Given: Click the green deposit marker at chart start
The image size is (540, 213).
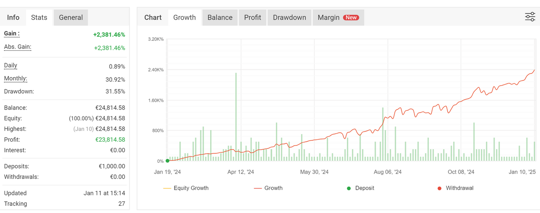Looking at the screenshot, I should click(167, 161).
